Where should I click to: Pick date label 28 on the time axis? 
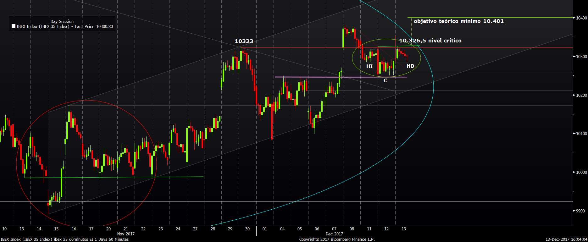tap(213, 229)
